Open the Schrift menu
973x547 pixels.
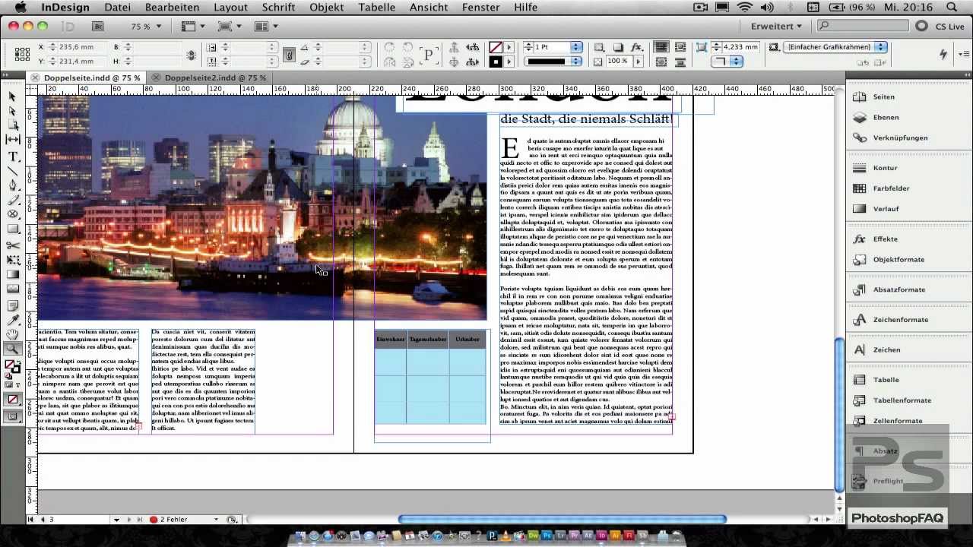pos(278,8)
